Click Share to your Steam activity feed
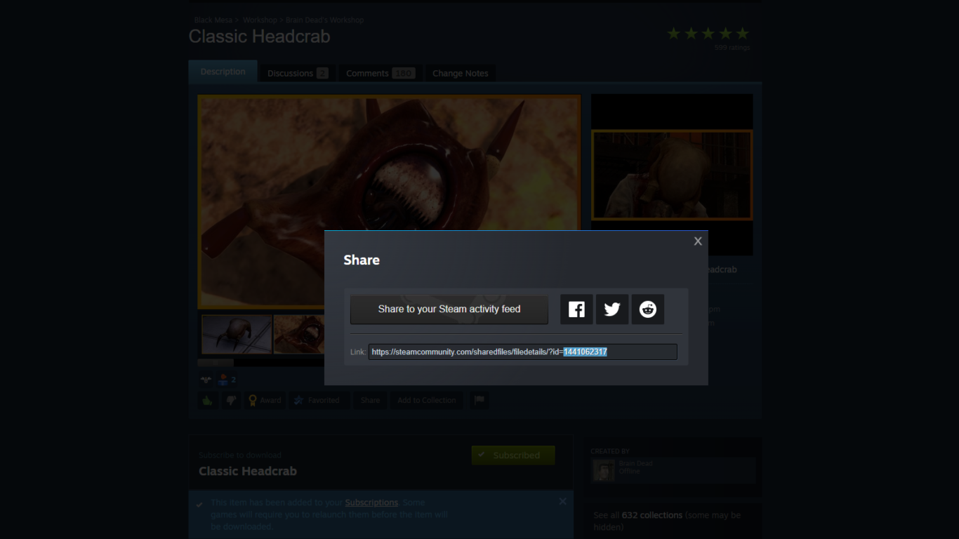 449,309
